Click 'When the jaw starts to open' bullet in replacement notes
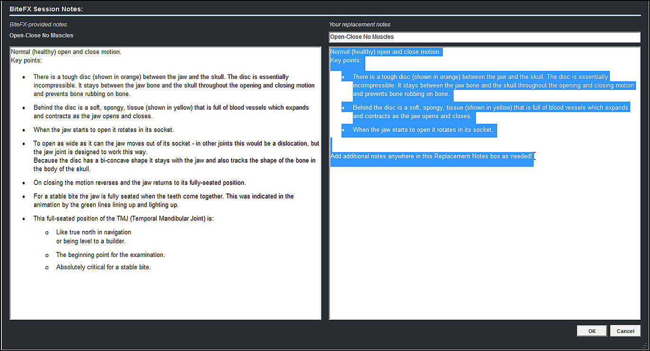 tap(423, 130)
